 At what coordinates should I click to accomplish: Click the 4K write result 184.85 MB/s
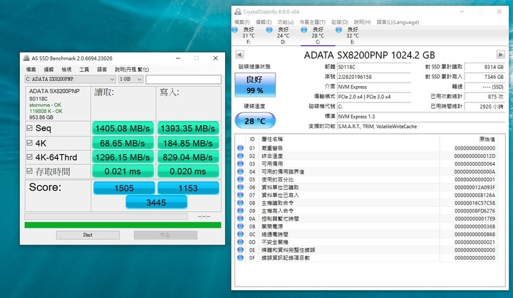pos(188,143)
